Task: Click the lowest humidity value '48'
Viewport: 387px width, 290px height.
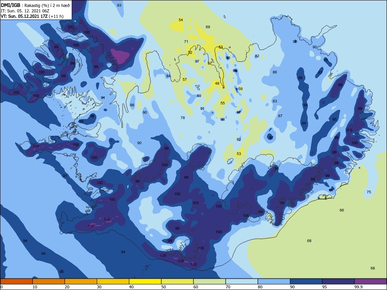Action: click(x=217, y=84)
